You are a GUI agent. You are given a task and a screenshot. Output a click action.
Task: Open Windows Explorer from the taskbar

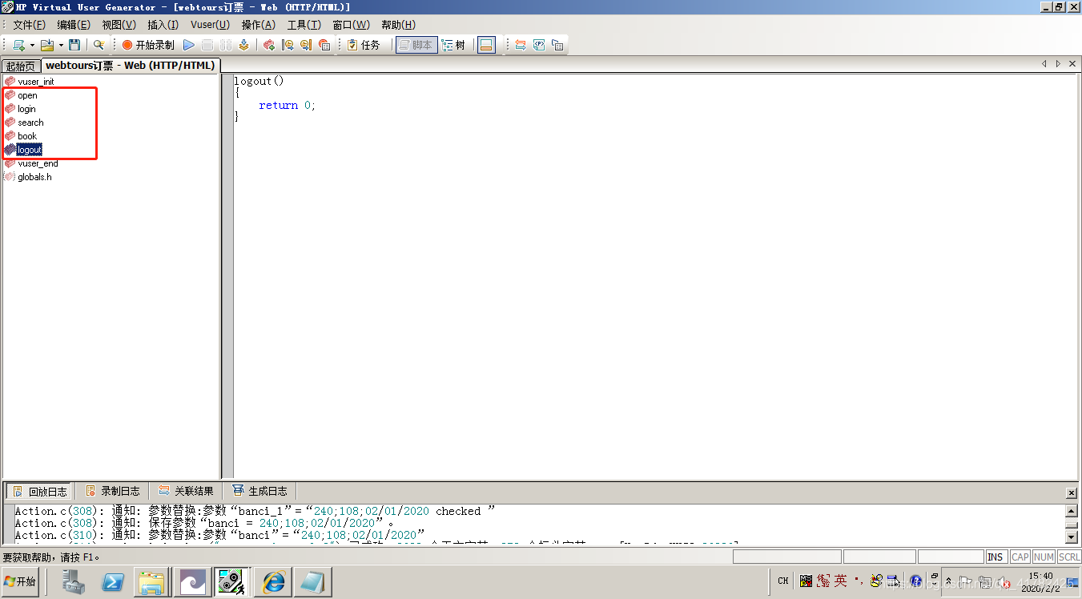(151, 582)
